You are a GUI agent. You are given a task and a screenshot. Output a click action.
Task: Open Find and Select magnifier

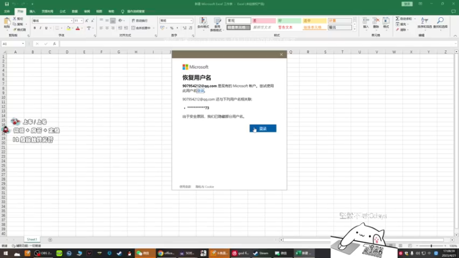tap(440, 23)
